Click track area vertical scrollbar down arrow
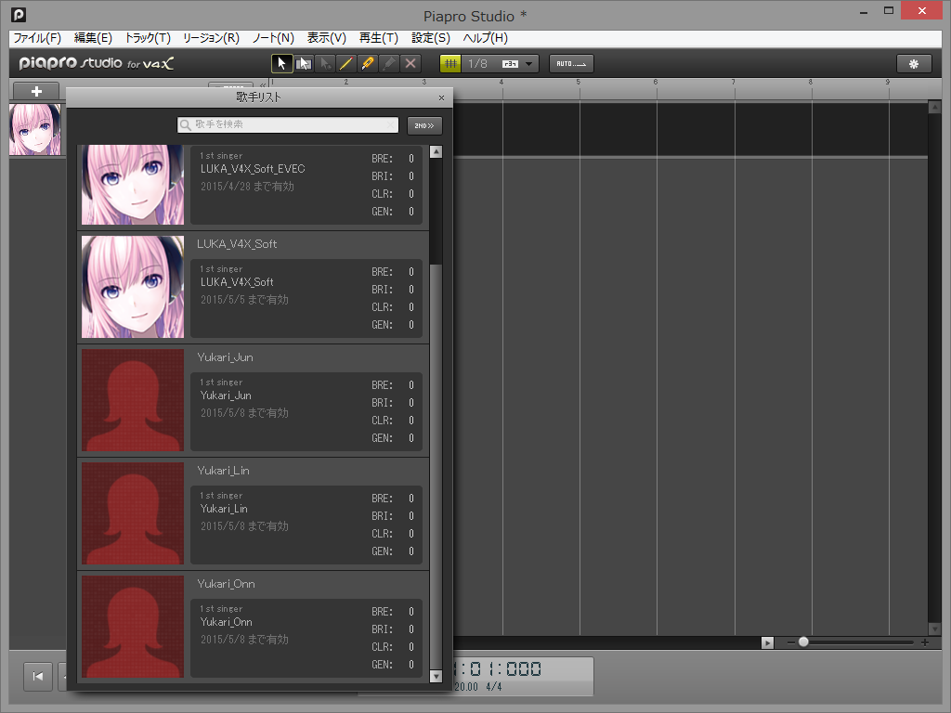 [934, 629]
